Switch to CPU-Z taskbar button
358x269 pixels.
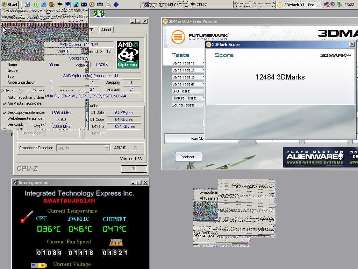click(211, 4)
